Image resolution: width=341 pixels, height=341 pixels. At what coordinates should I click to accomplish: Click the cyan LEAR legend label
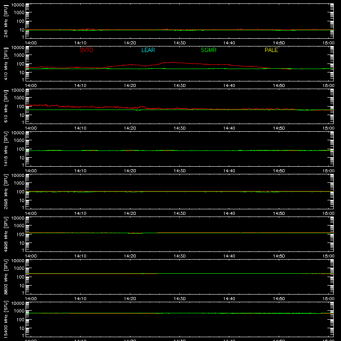click(x=148, y=50)
